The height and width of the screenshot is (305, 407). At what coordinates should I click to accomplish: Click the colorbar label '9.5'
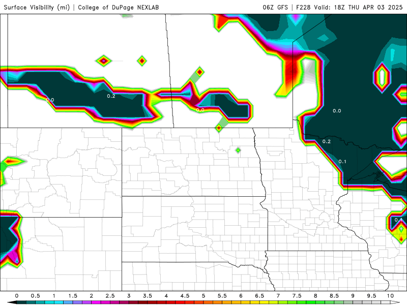pos(372,296)
